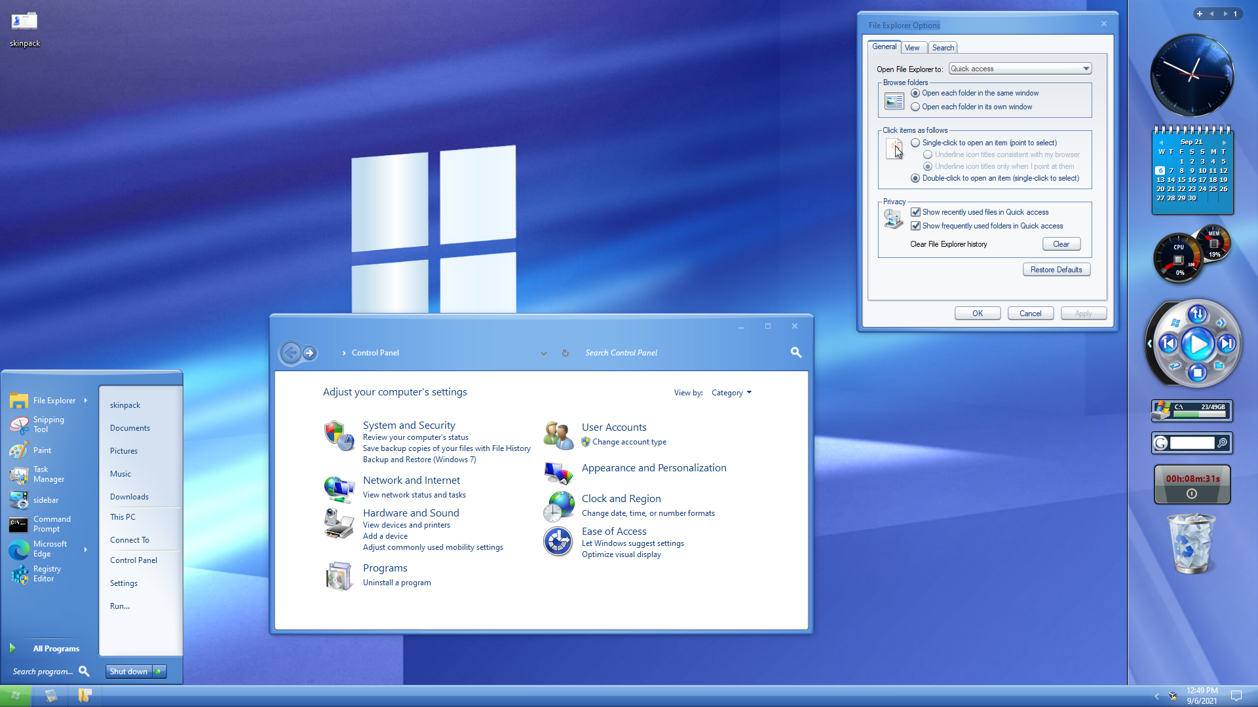Click the Snipping Tool icon in Start menu

click(19, 425)
